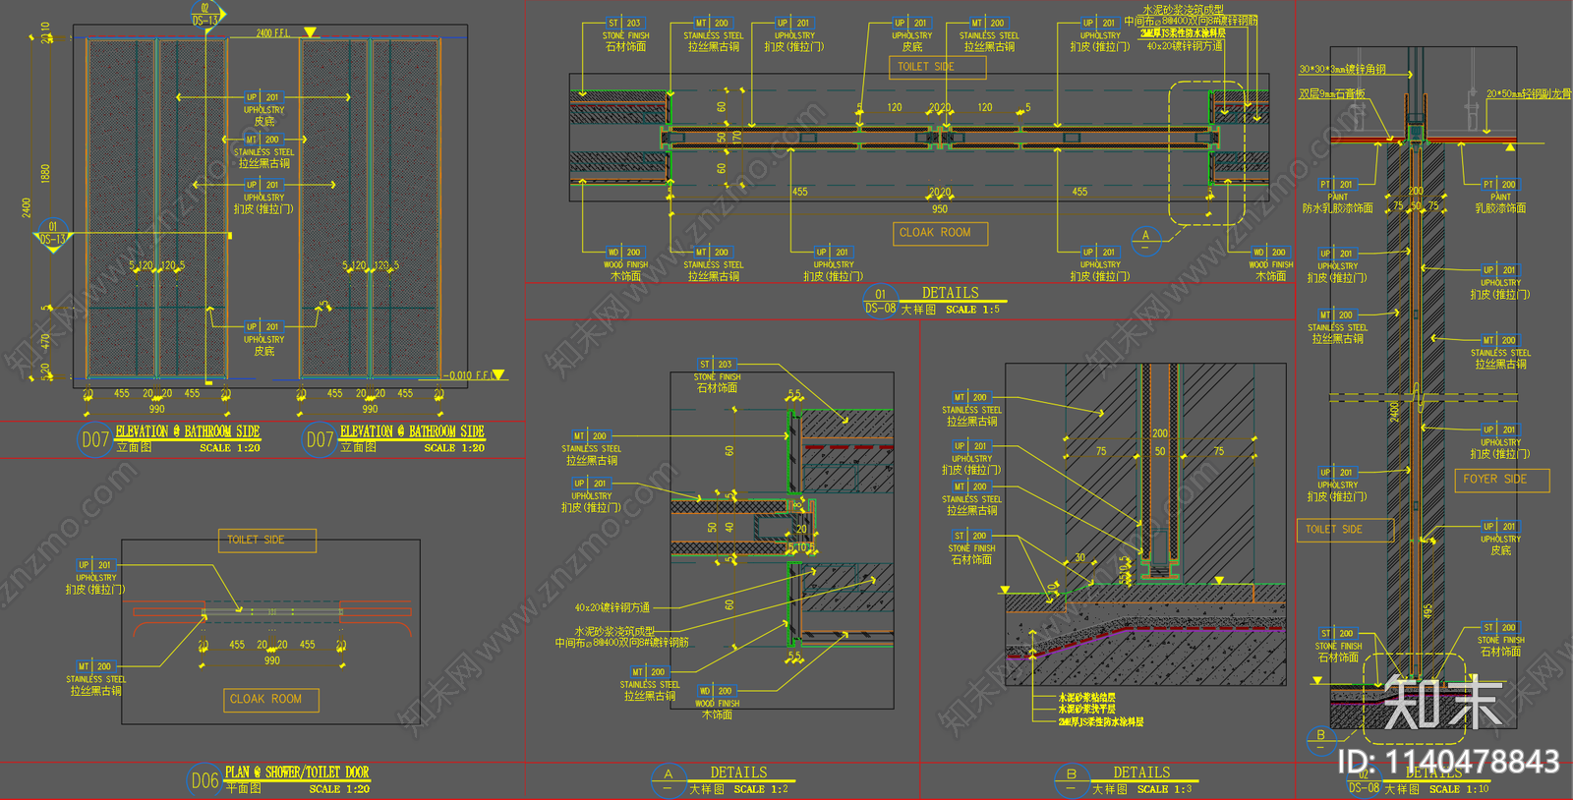
Task: Click the 40x20镀锌钢方通 note in detail A
Action: tap(612, 608)
